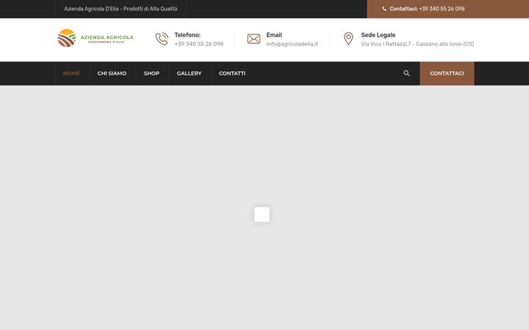Click the Email heading
Image resolution: width=529 pixels, height=330 pixels.
tap(274, 35)
